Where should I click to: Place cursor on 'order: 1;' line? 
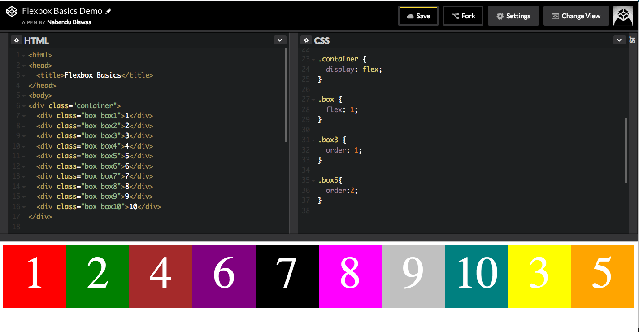tap(343, 150)
